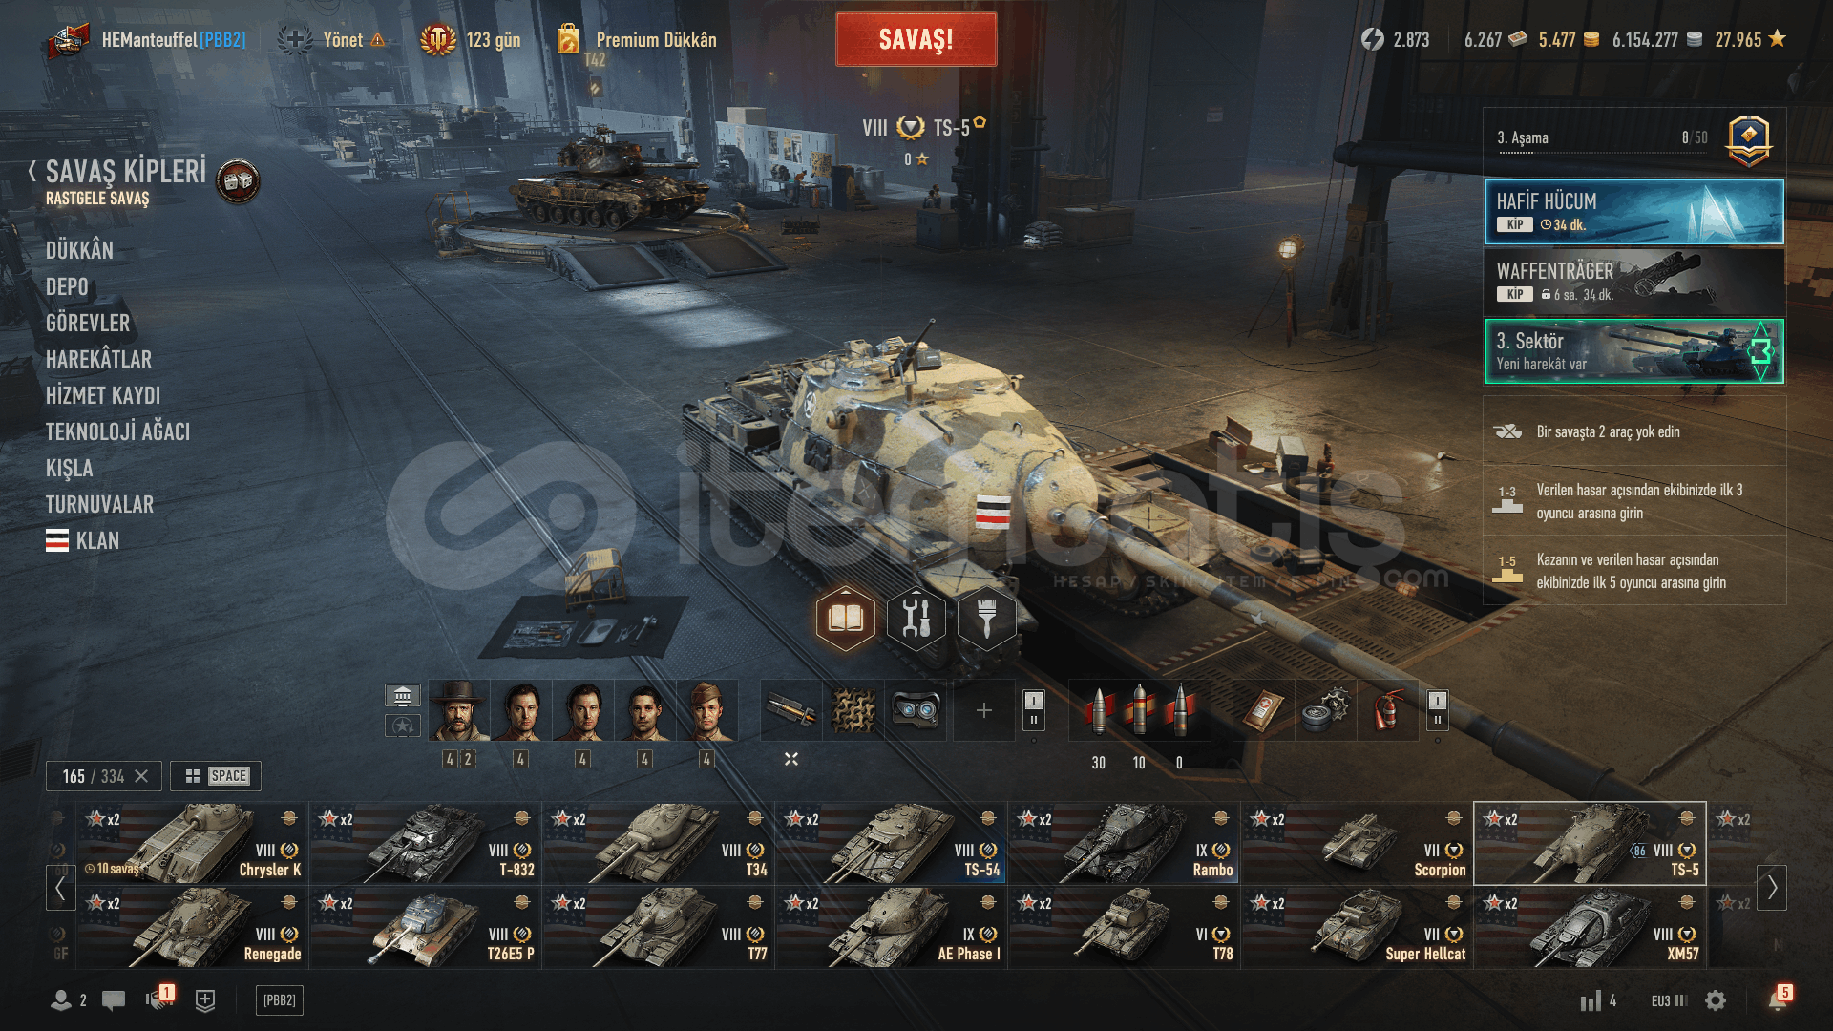The height and width of the screenshot is (1031, 1833).
Task: Open the GÖREVLER menu item
Action: point(88,323)
